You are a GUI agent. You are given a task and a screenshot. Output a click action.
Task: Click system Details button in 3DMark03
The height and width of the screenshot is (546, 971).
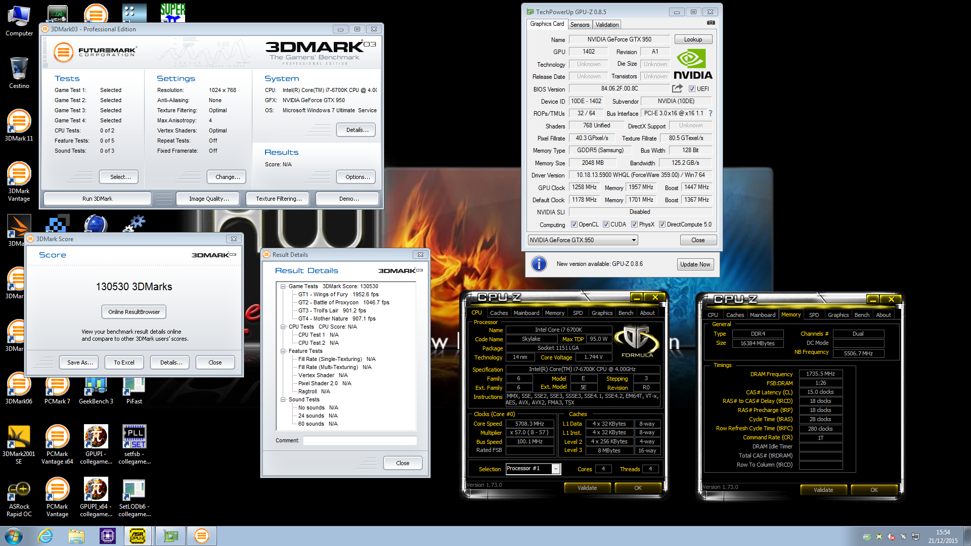(x=357, y=130)
